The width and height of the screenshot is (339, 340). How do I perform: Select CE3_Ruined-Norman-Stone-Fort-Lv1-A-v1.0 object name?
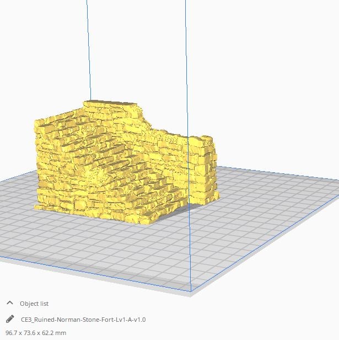click(x=83, y=320)
